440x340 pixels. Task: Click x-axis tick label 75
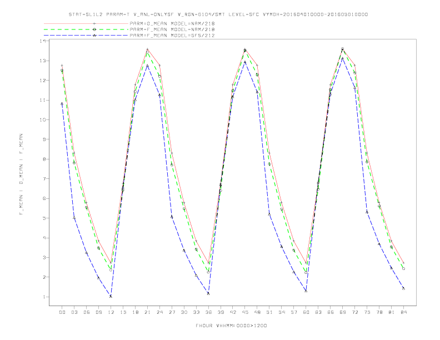point(367,312)
